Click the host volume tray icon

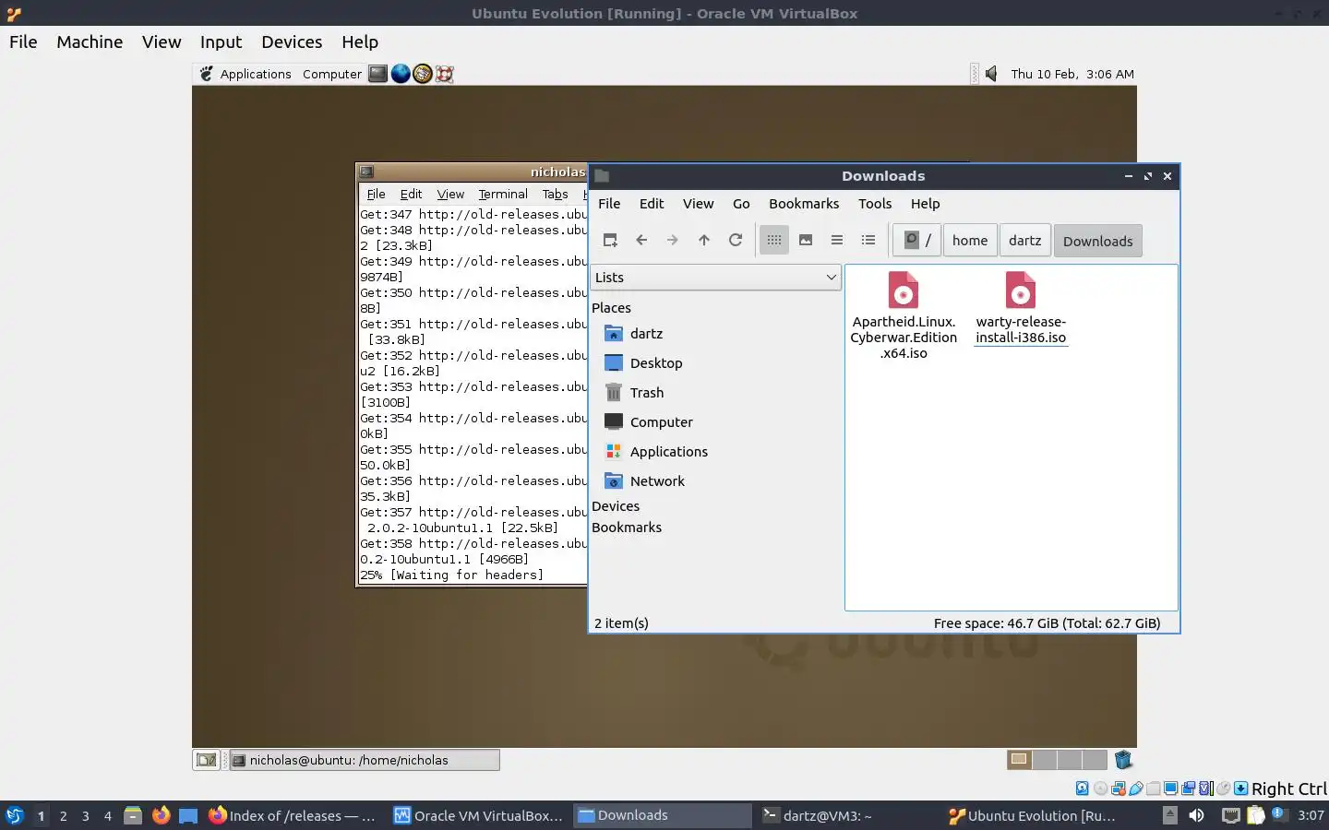coord(1196,815)
